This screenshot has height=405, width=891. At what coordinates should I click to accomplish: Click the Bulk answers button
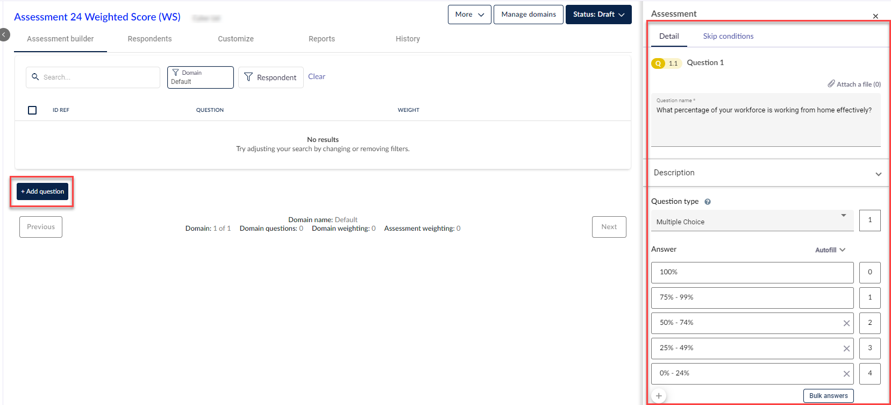pos(828,395)
